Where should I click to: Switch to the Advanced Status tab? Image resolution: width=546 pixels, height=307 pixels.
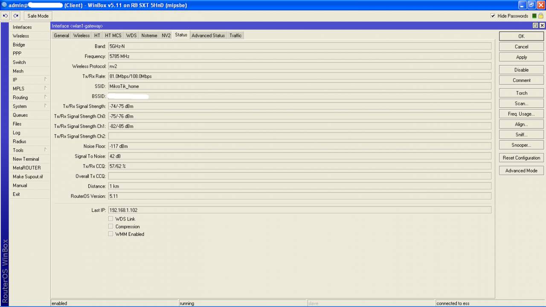pos(208,35)
